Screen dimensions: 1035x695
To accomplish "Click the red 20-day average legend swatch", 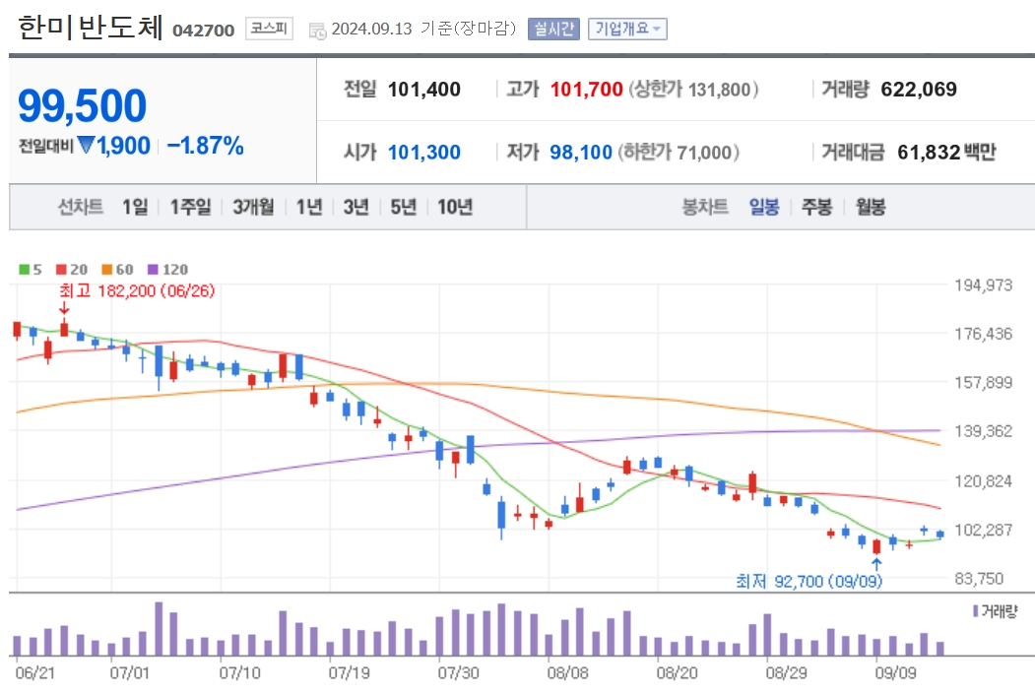I will [x=61, y=270].
